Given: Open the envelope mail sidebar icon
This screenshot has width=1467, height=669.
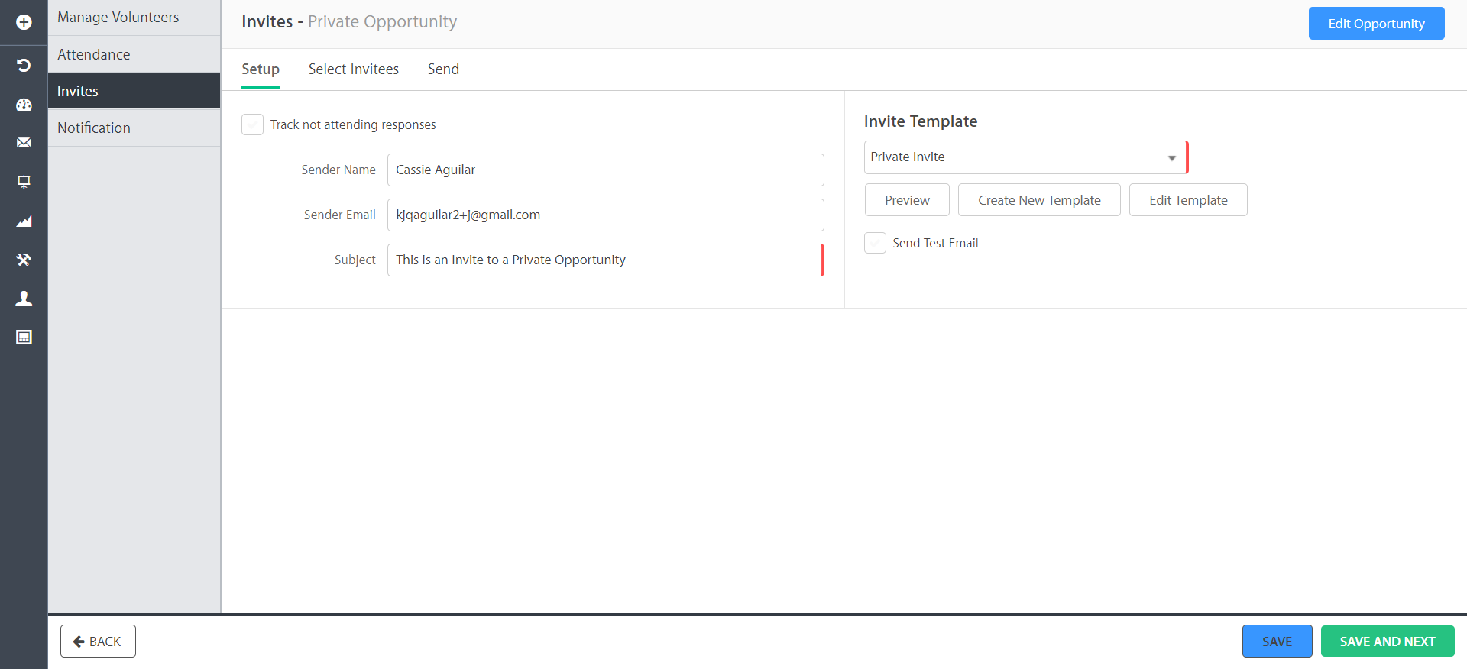Looking at the screenshot, I should click(x=24, y=143).
